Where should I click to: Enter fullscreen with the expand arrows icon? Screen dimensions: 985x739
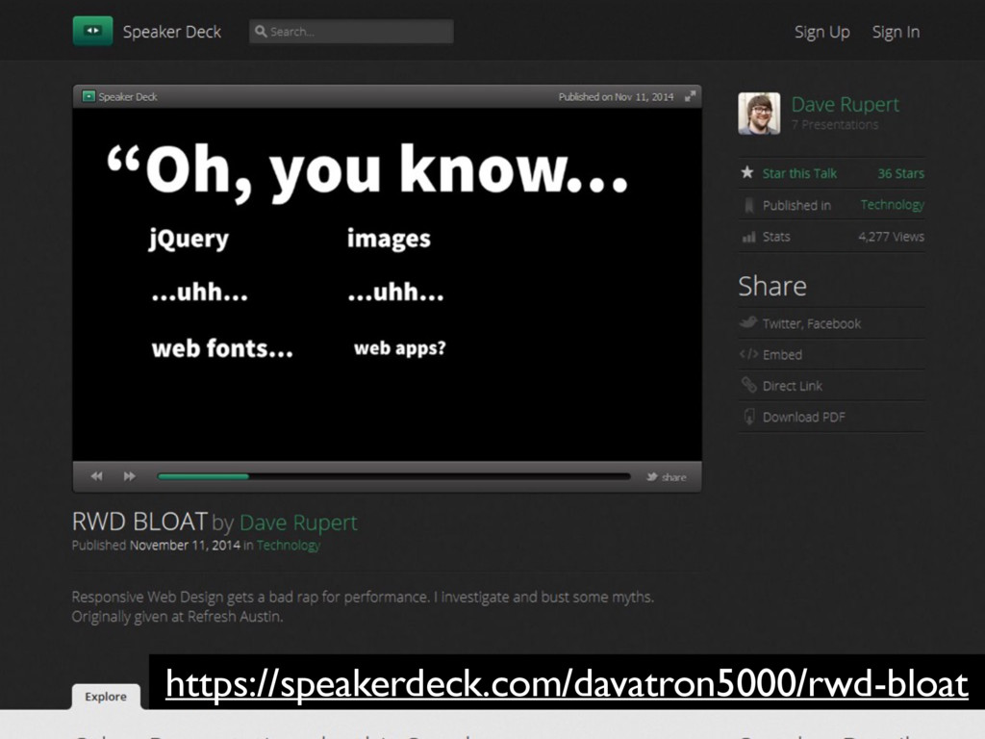coord(690,96)
